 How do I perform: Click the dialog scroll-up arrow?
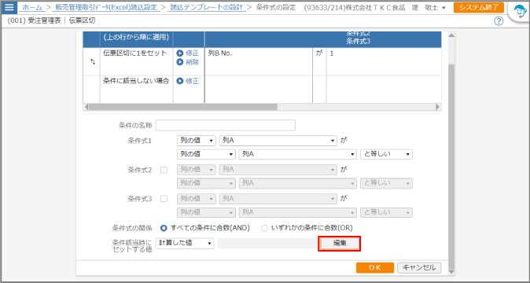pyautogui.click(x=451, y=35)
